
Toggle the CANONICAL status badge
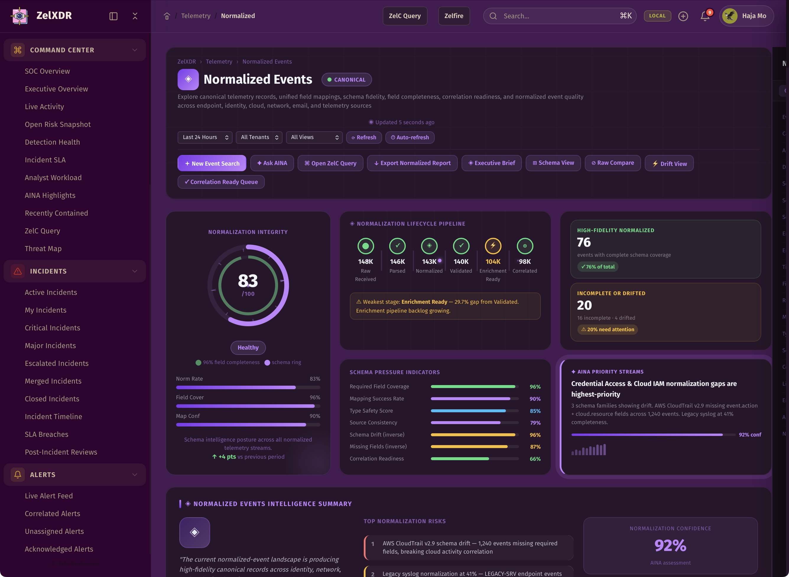(346, 80)
